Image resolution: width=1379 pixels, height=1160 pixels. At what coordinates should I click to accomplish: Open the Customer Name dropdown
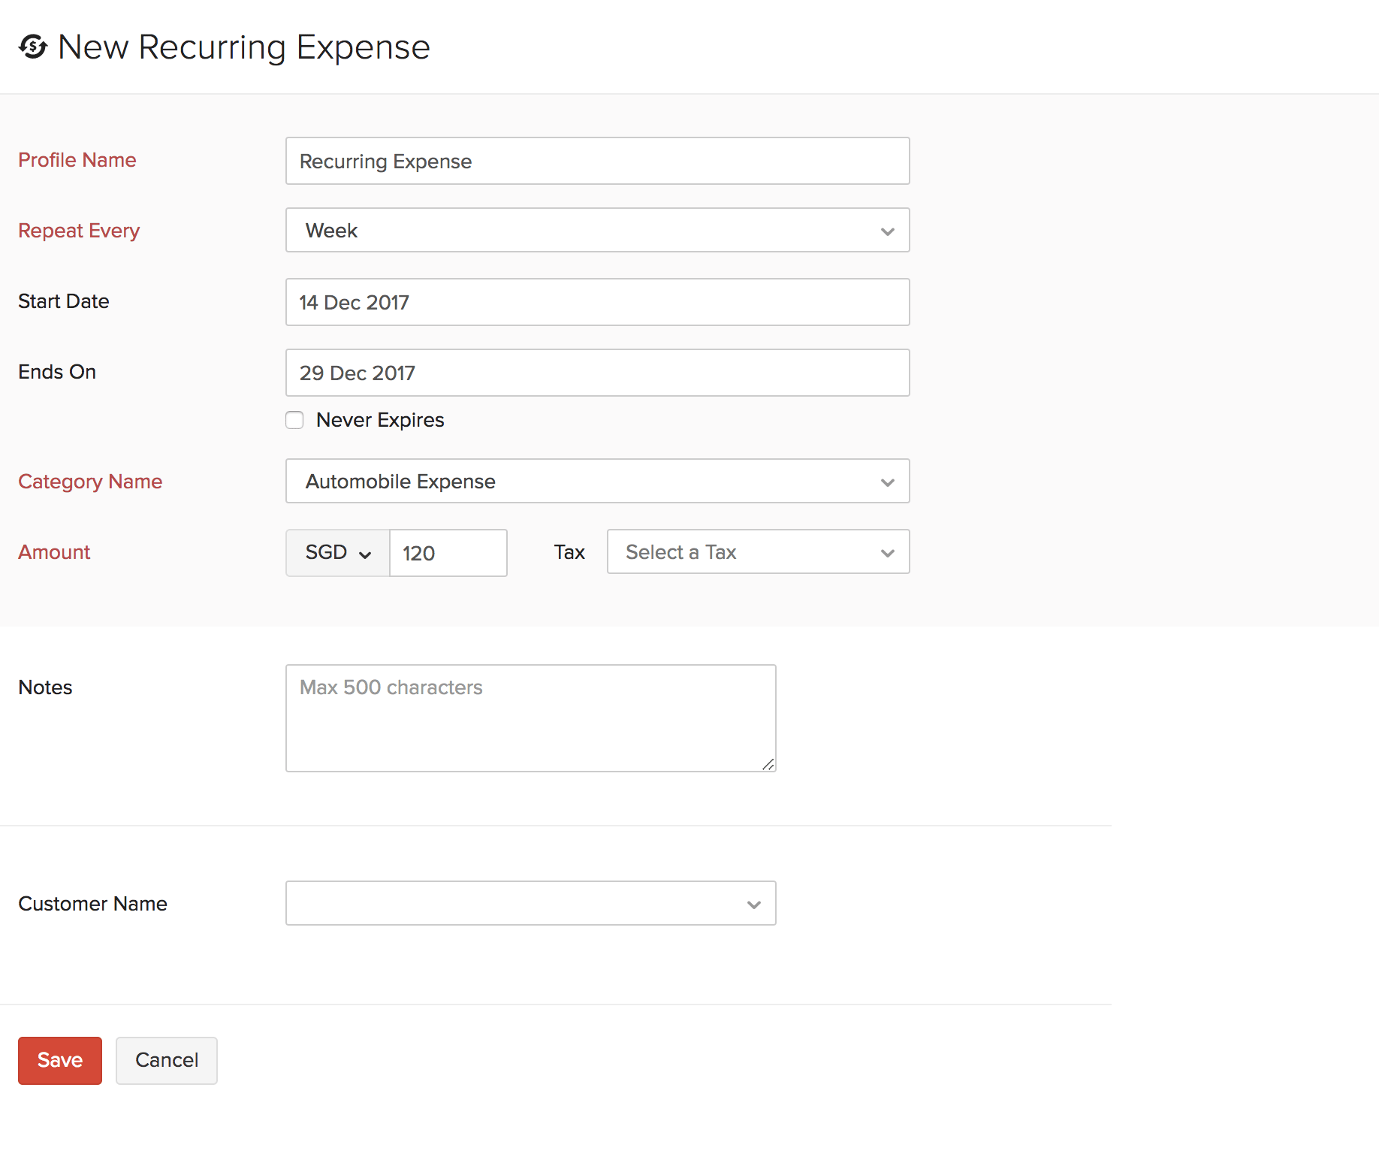pos(530,903)
